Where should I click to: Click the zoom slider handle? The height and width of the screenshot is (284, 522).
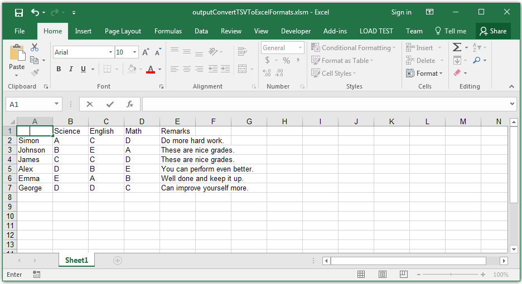(x=451, y=275)
